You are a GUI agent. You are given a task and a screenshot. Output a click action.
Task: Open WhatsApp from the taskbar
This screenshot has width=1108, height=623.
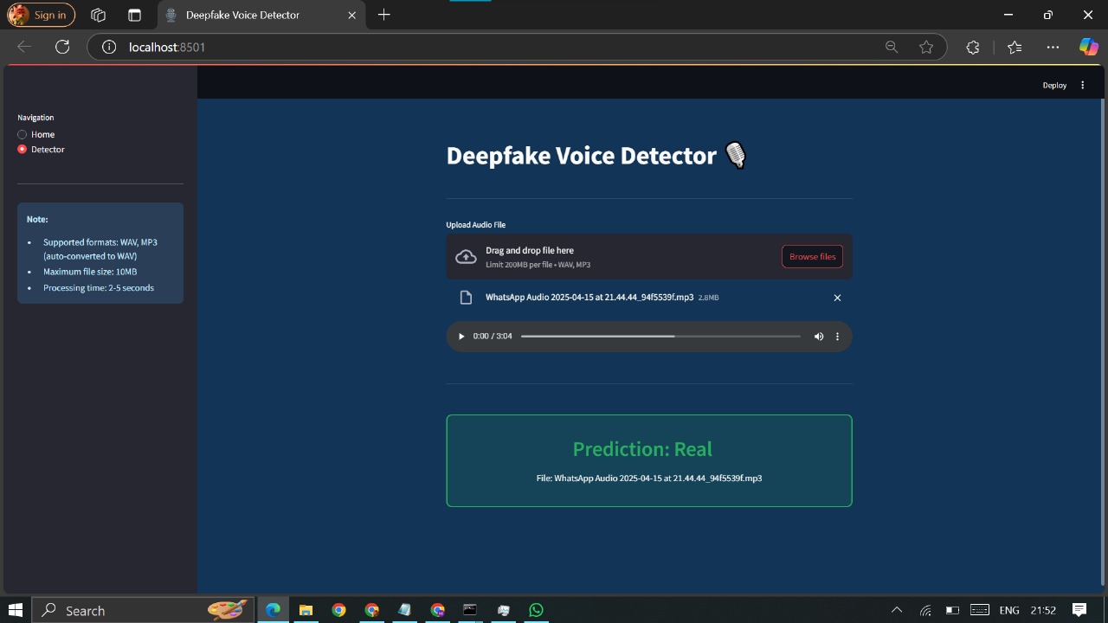536,610
